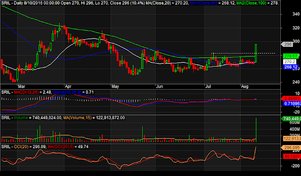Click the gray 296 last price tag
This screenshot has width=301, height=176.
click(287, 45)
